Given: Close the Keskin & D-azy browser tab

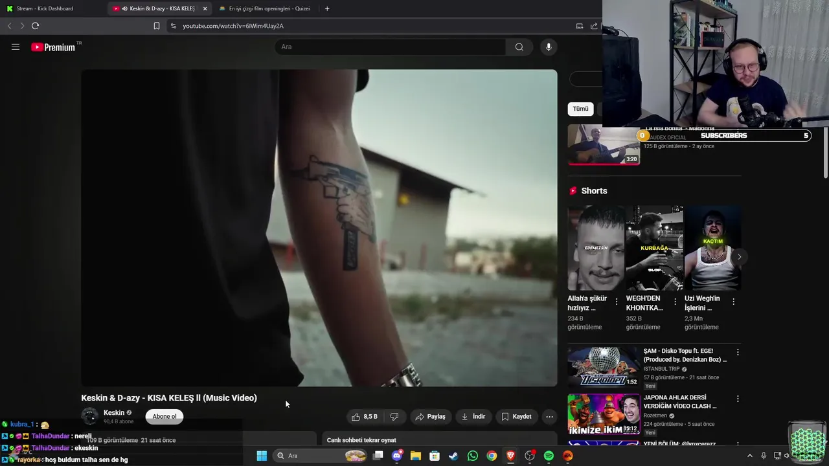Looking at the screenshot, I should click(x=205, y=8).
